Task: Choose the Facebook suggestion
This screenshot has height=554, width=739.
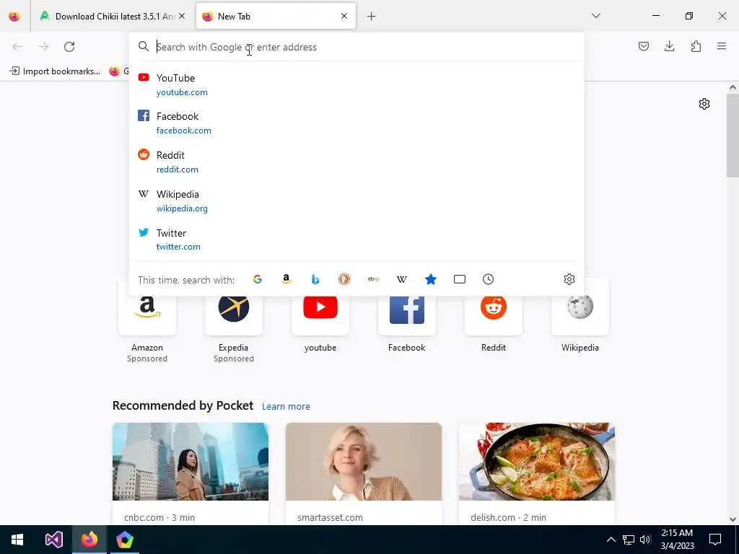Action: point(357,123)
